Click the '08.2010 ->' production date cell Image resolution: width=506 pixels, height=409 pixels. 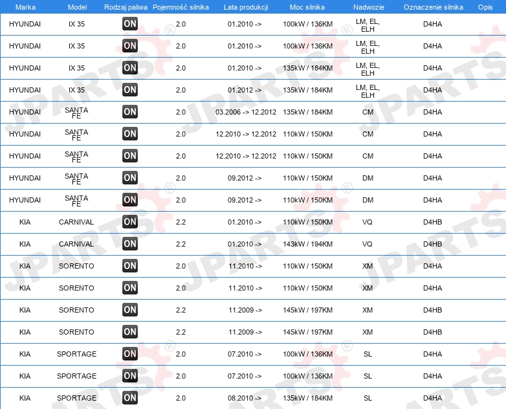click(245, 398)
